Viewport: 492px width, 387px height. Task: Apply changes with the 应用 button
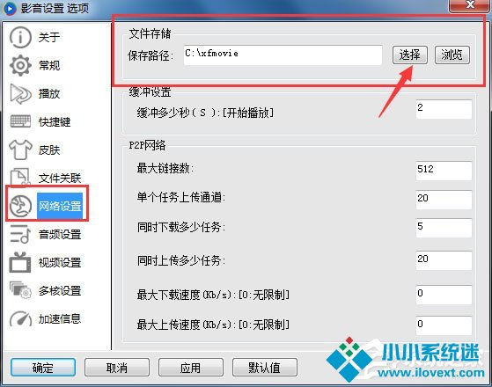191,368
